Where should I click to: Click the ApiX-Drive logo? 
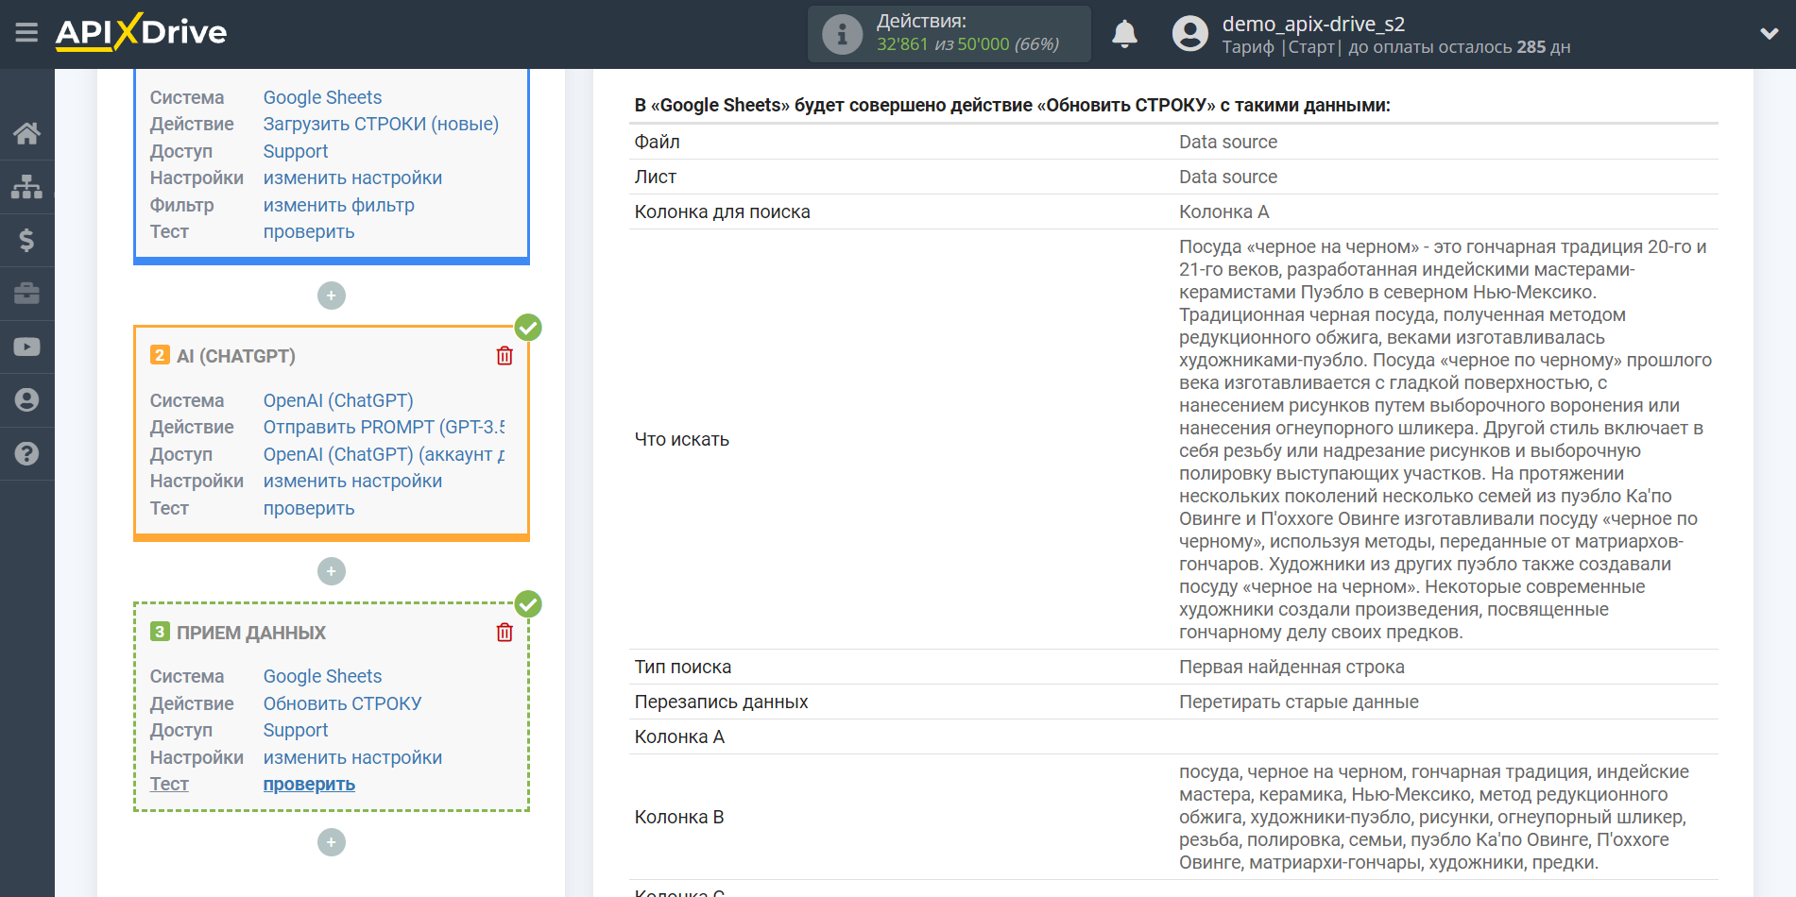coord(141,32)
